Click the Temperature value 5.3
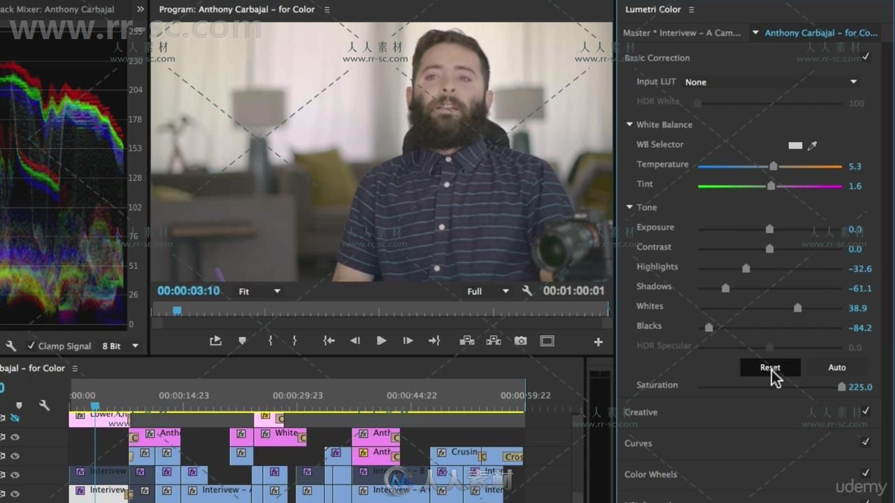Screen dimensions: 895x503 [854, 166]
